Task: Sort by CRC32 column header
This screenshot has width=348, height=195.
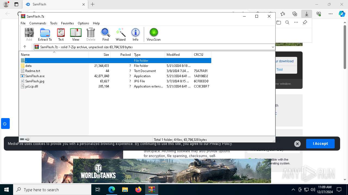Action: click(x=201, y=55)
